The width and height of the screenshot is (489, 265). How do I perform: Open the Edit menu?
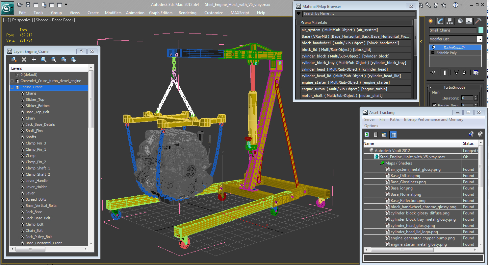[22, 13]
